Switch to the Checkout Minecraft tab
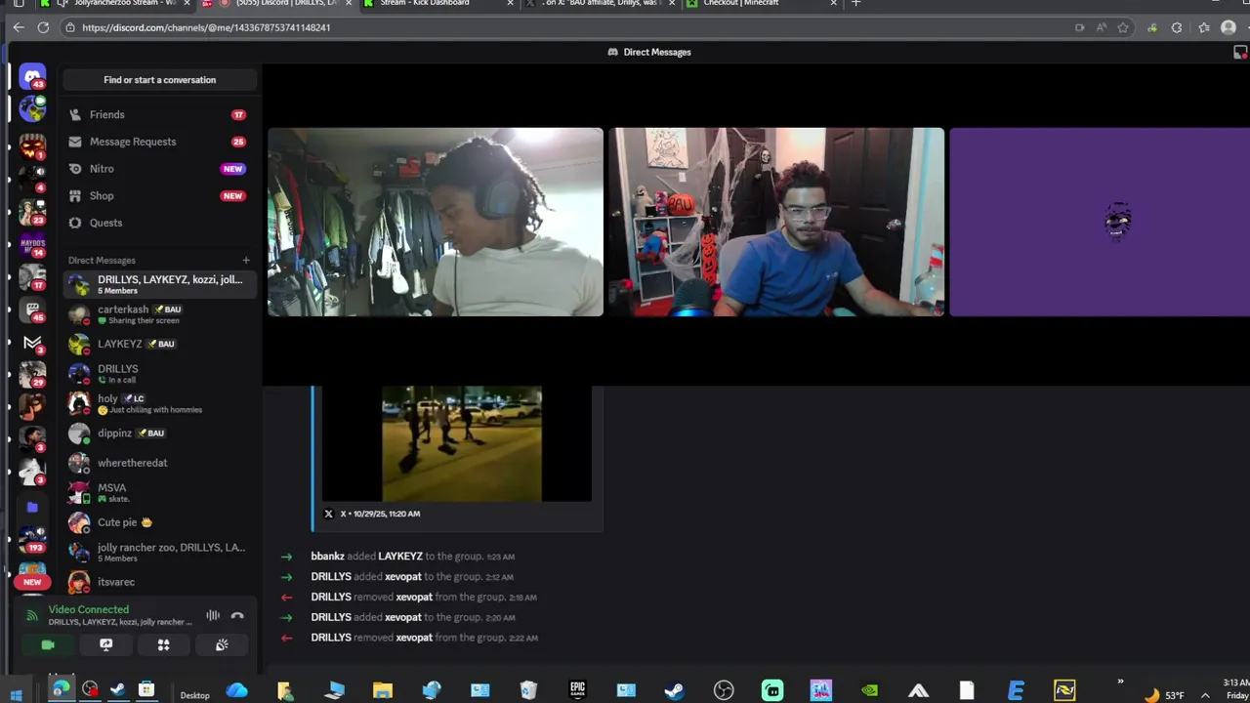The width and height of the screenshot is (1250, 703). (x=762, y=4)
